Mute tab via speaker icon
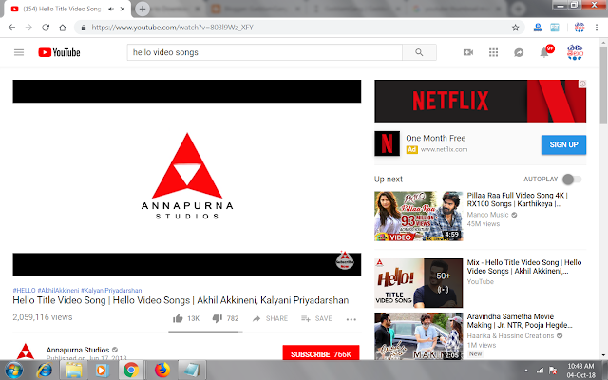Screen dimensions: 608x380 tap(111, 9)
